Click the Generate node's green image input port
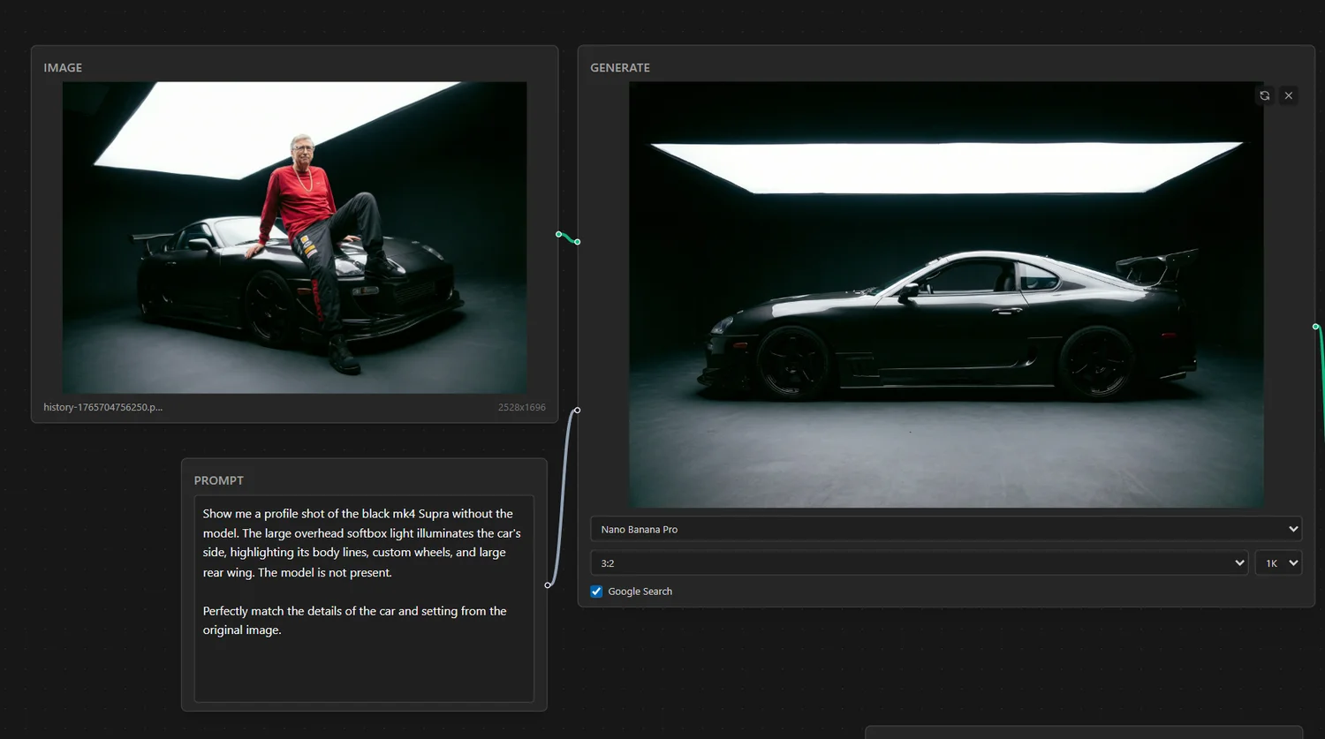 click(x=577, y=242)
